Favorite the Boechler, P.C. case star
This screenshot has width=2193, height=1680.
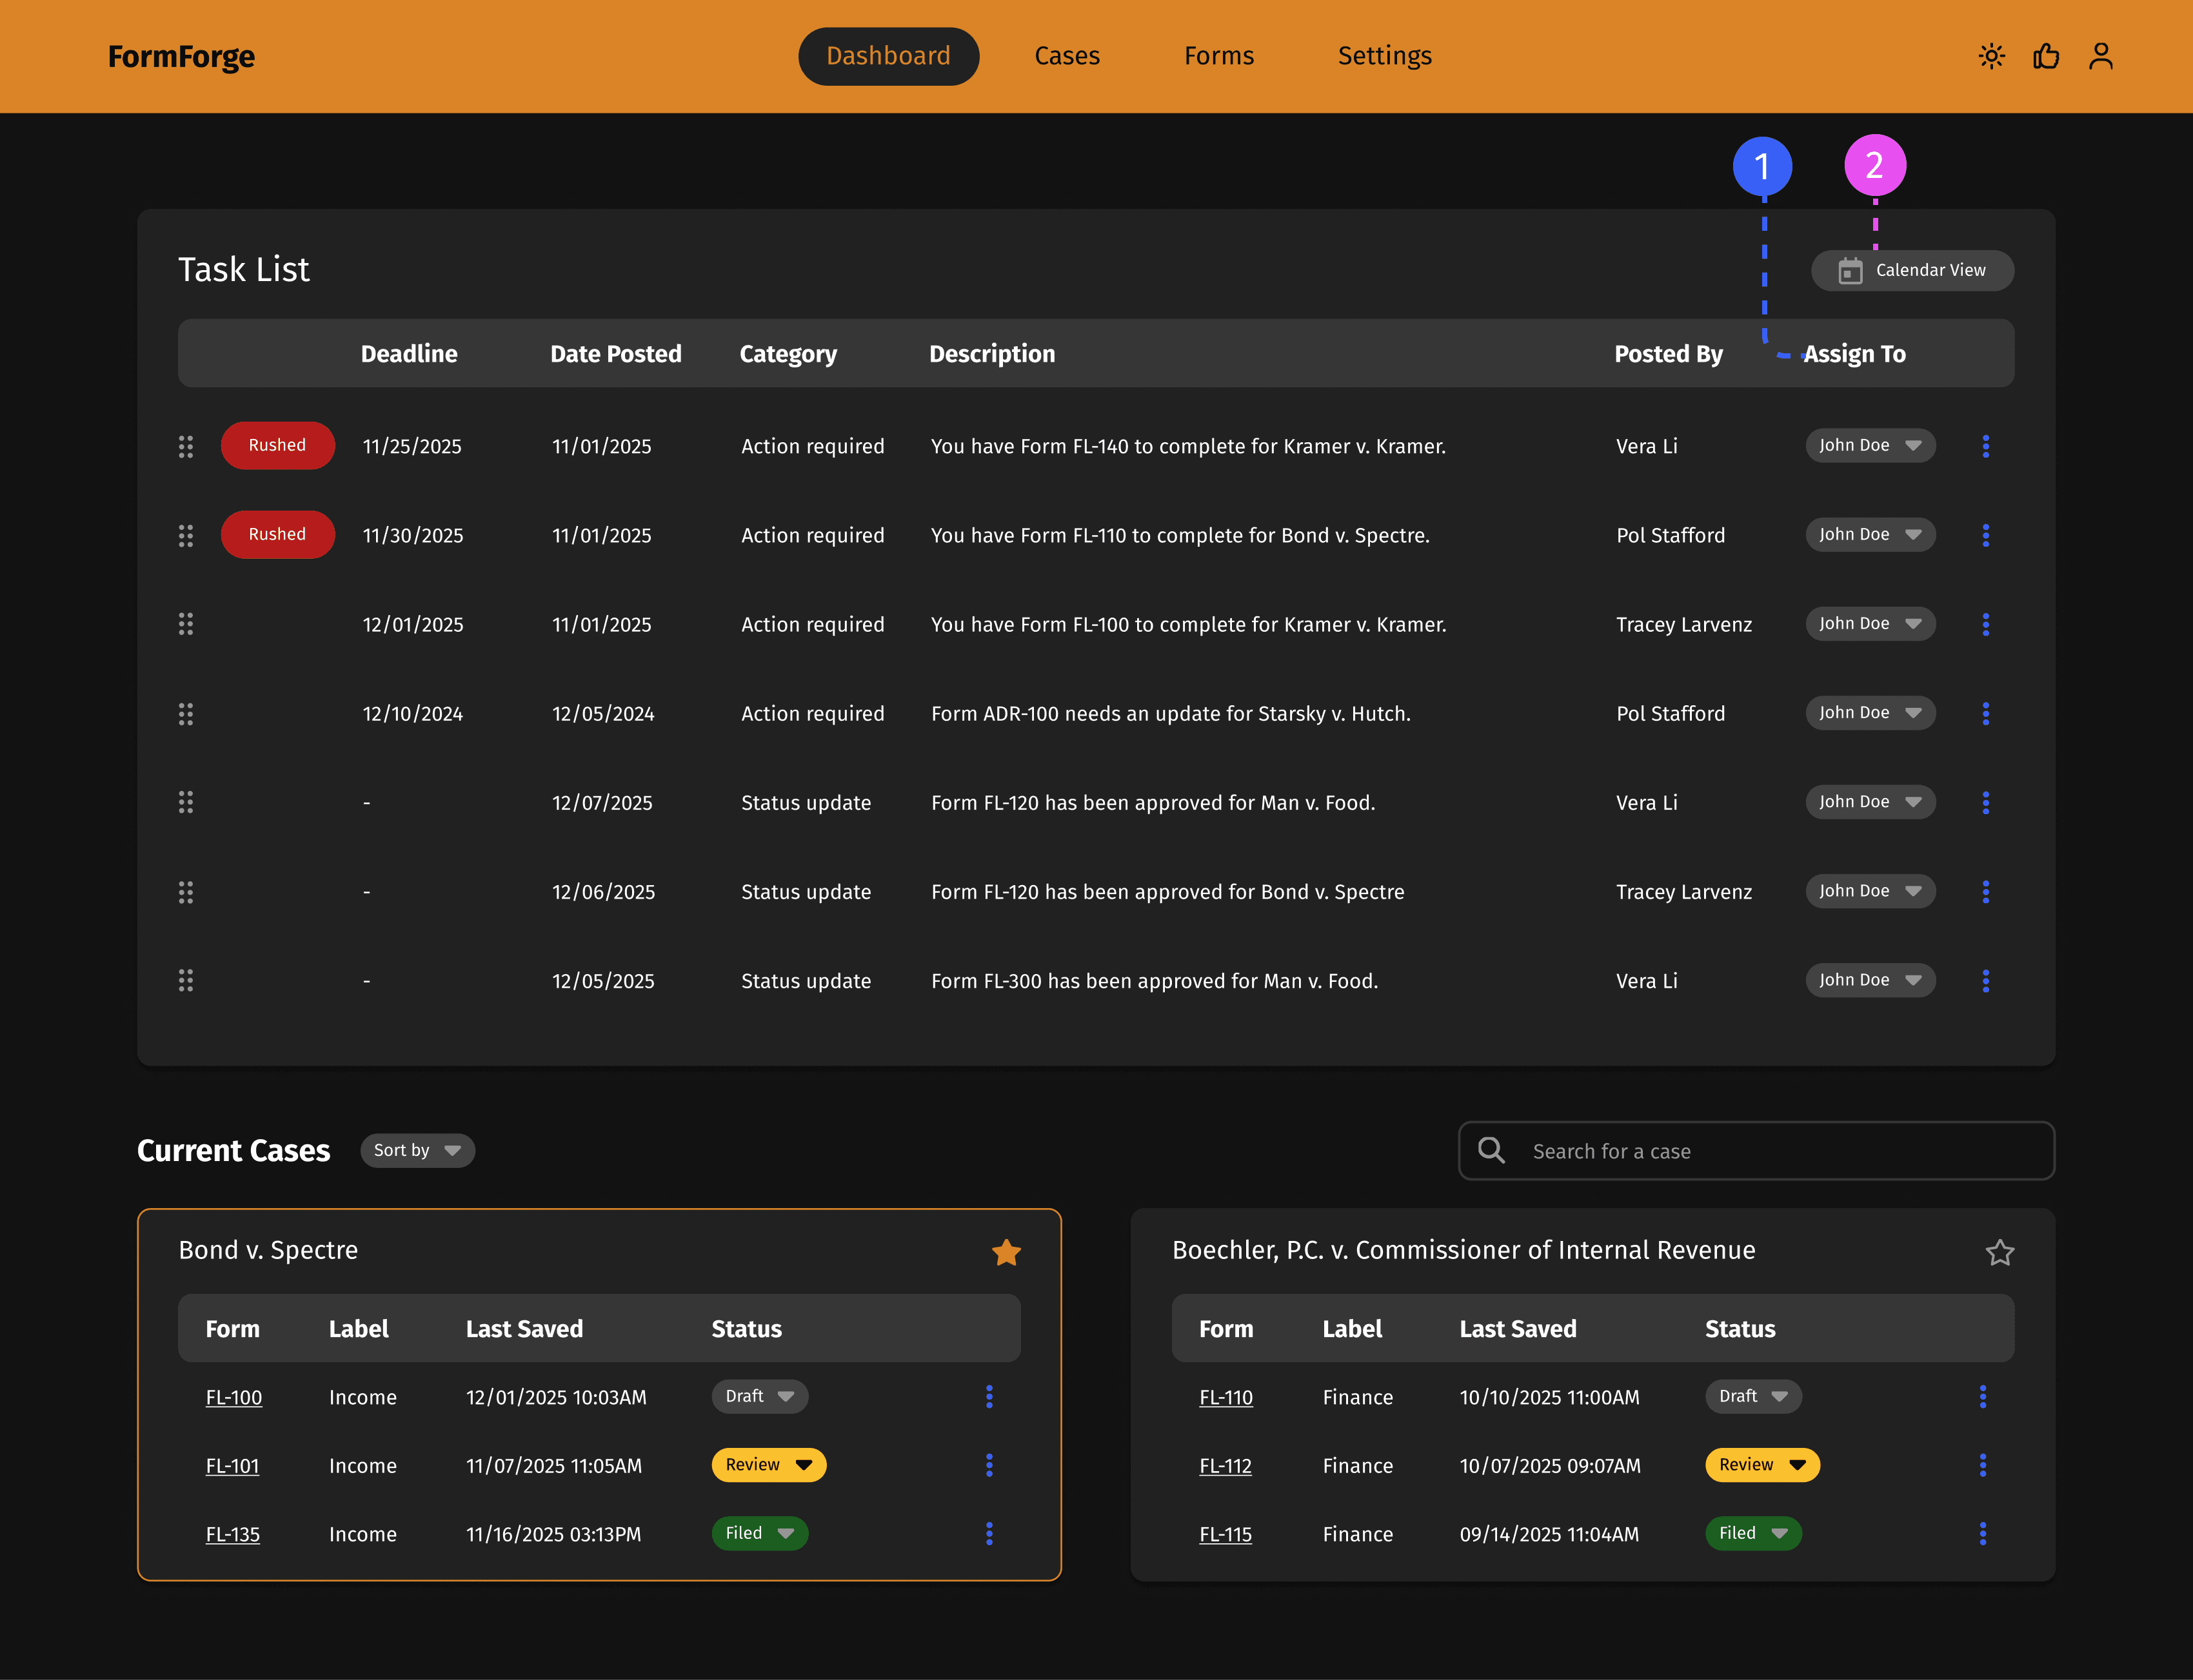coord(1999,1252)
